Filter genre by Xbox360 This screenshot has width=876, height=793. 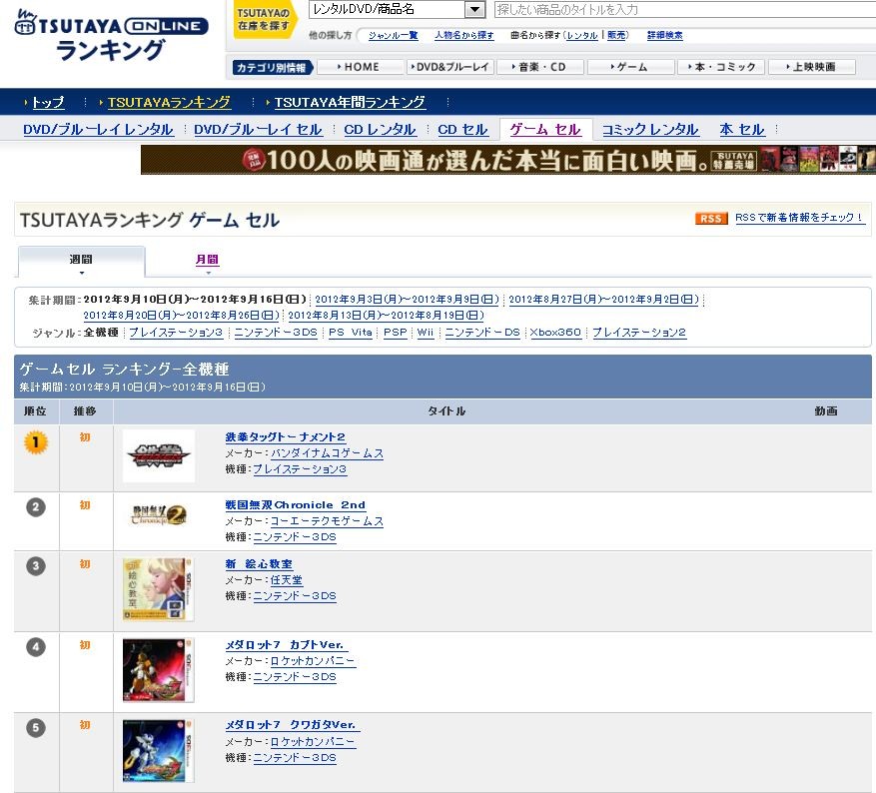[x=556, y=333]
